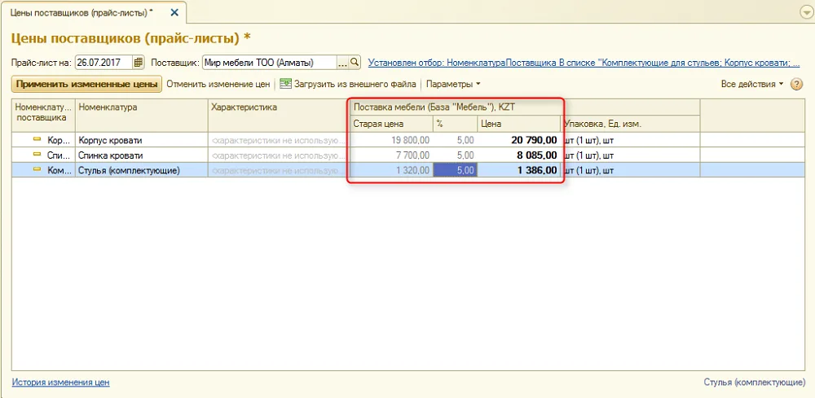815x398 pixels.
Task: Click the new price 8 085,00 cell
Action: [518, 155]
